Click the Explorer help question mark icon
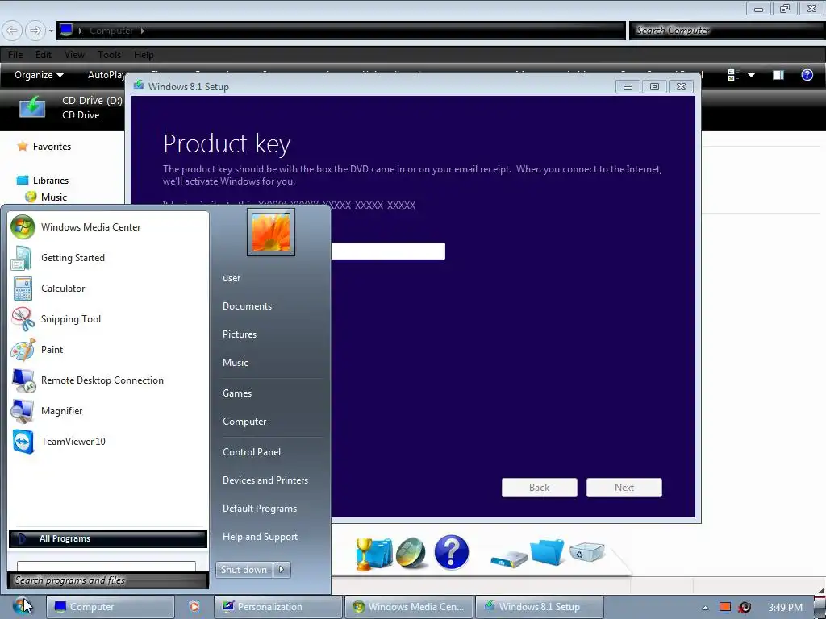 pyautogui.click(x=807, y=75)
